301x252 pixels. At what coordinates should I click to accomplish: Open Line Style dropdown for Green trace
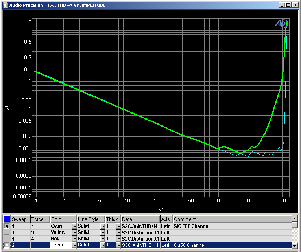click(102, 245)
